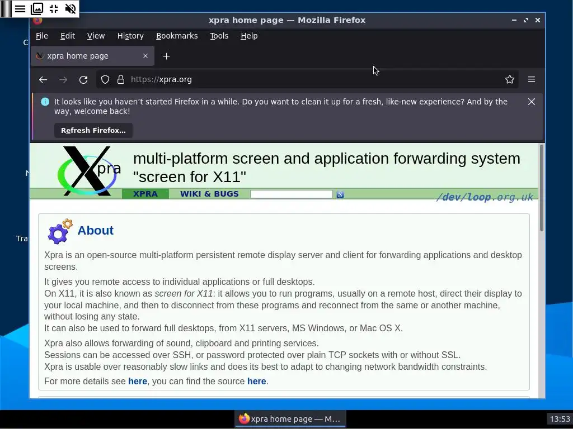Click the 13:53 clock in taskbar
The image size is (573, 429).
point(560,419)
